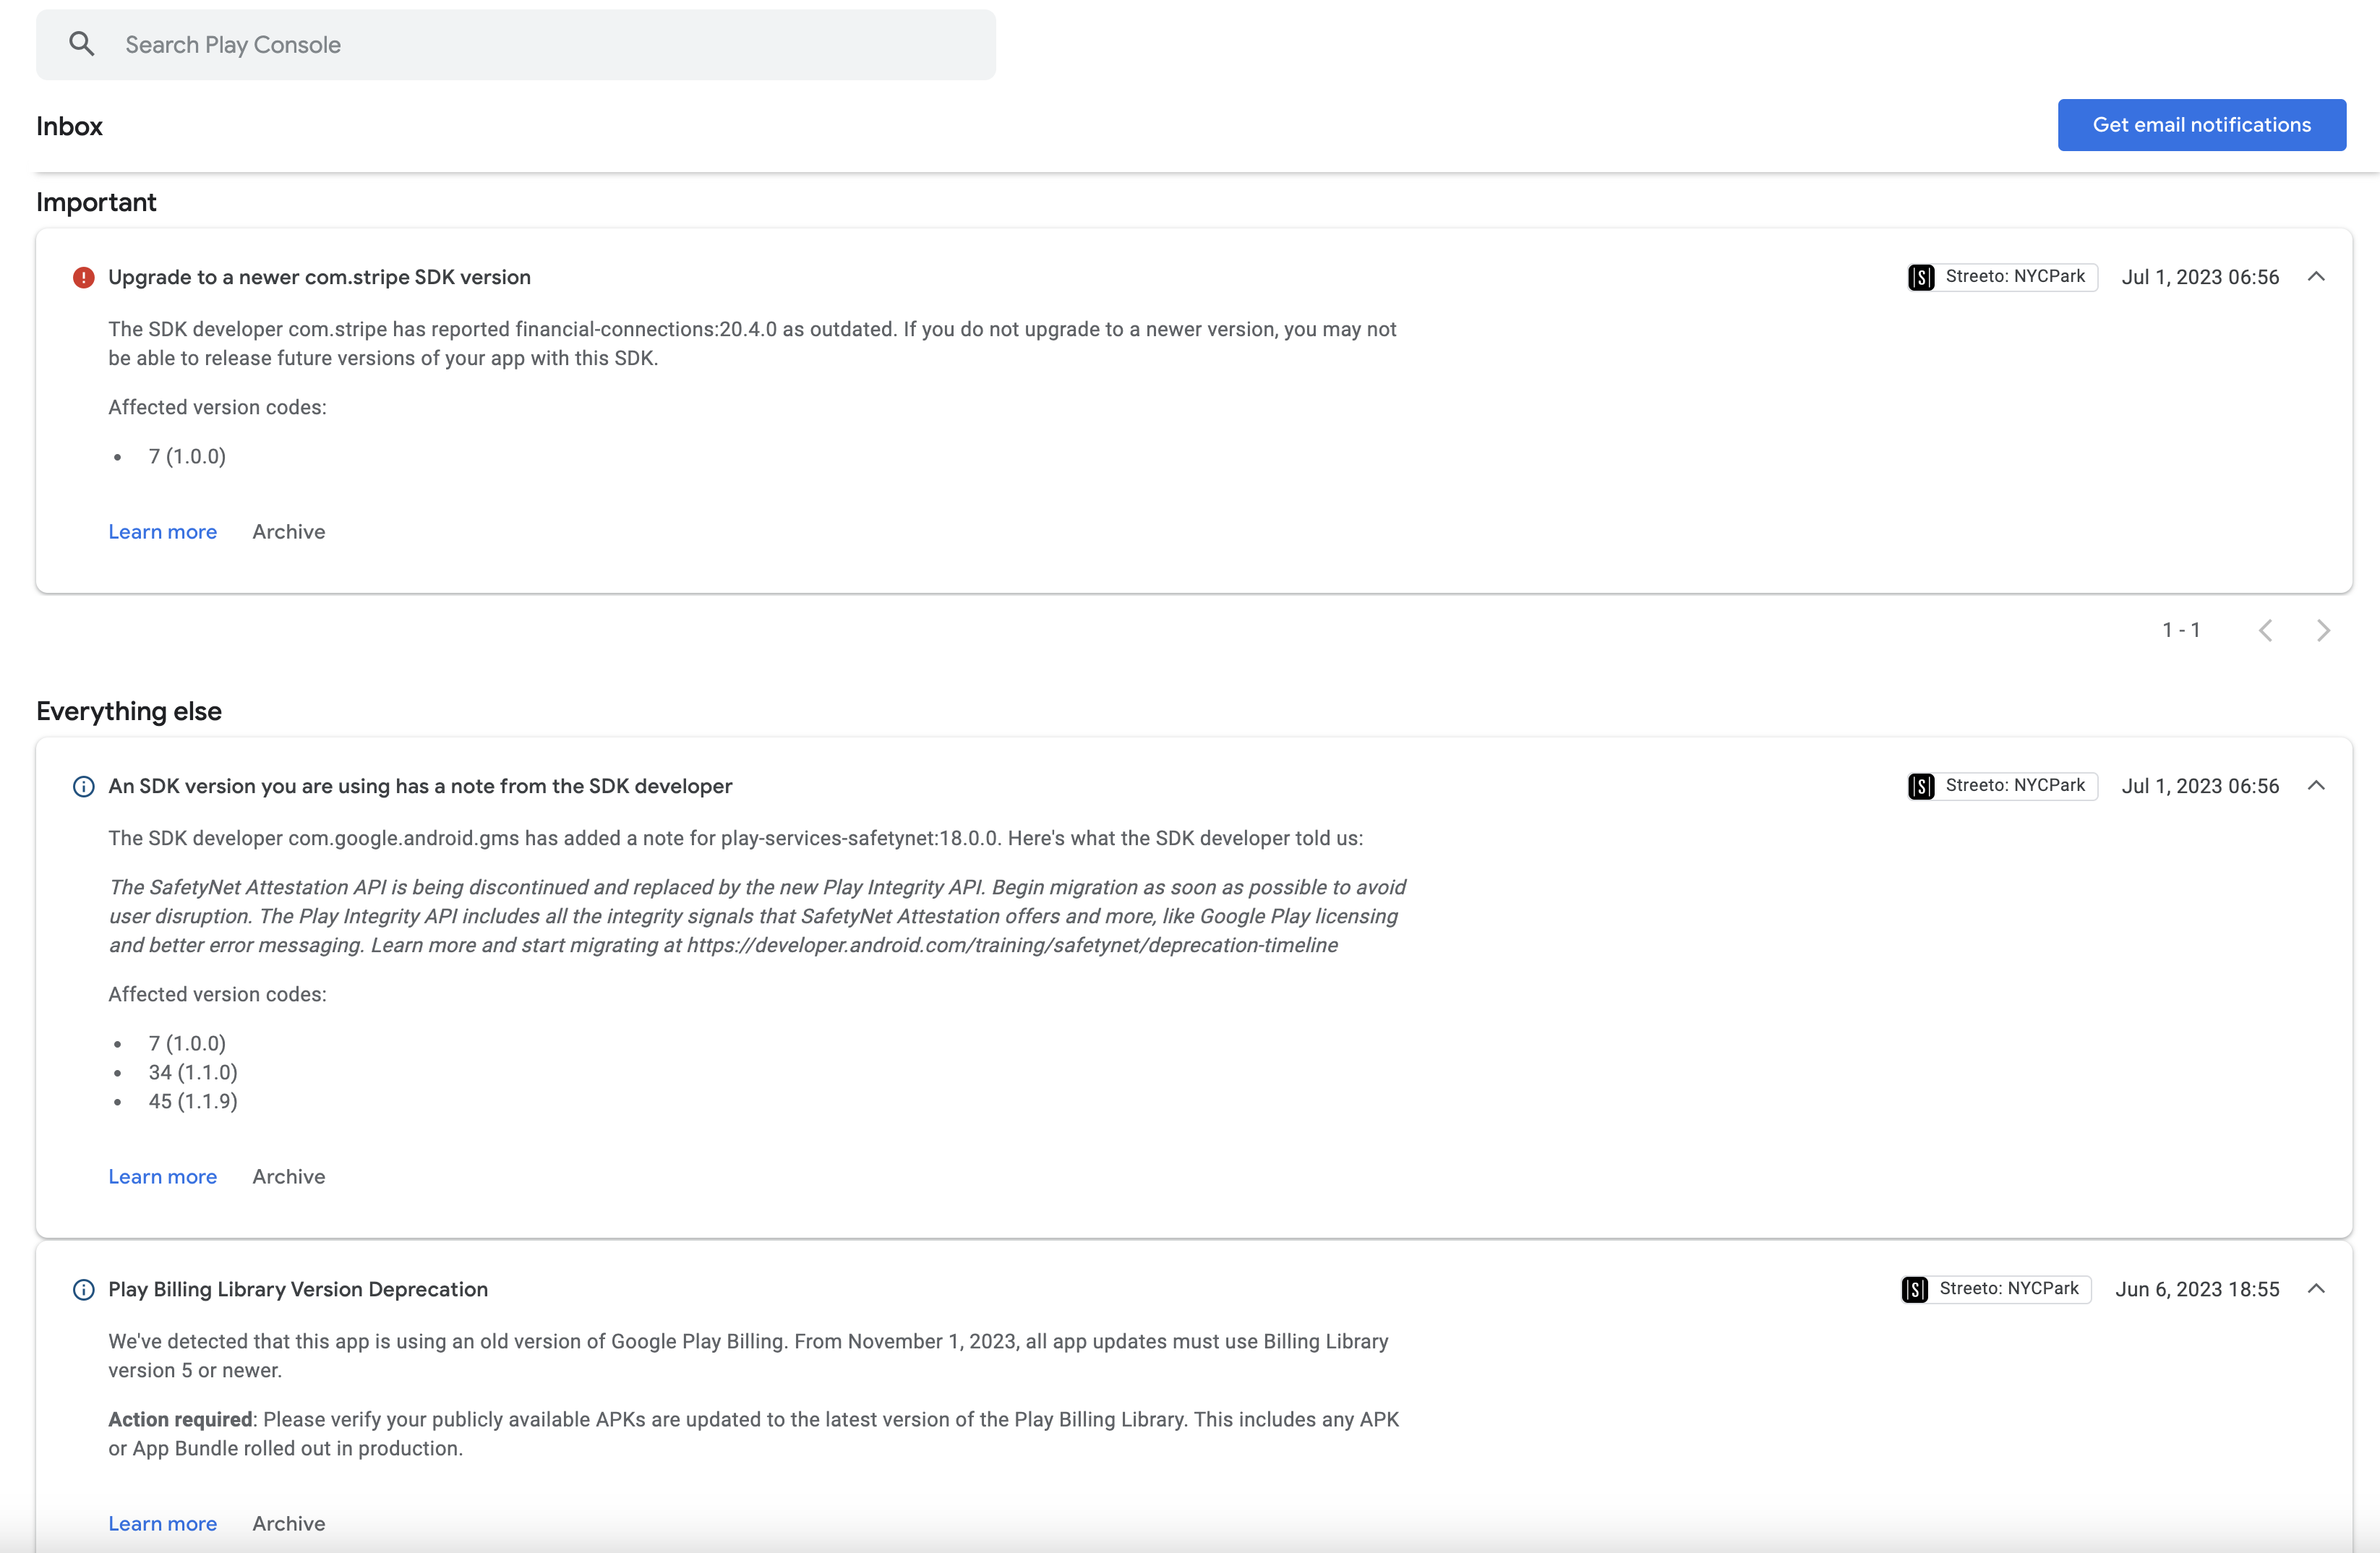Archive the SafetyNet SDK note message

pyautogui.click(x=288, y=1176)
